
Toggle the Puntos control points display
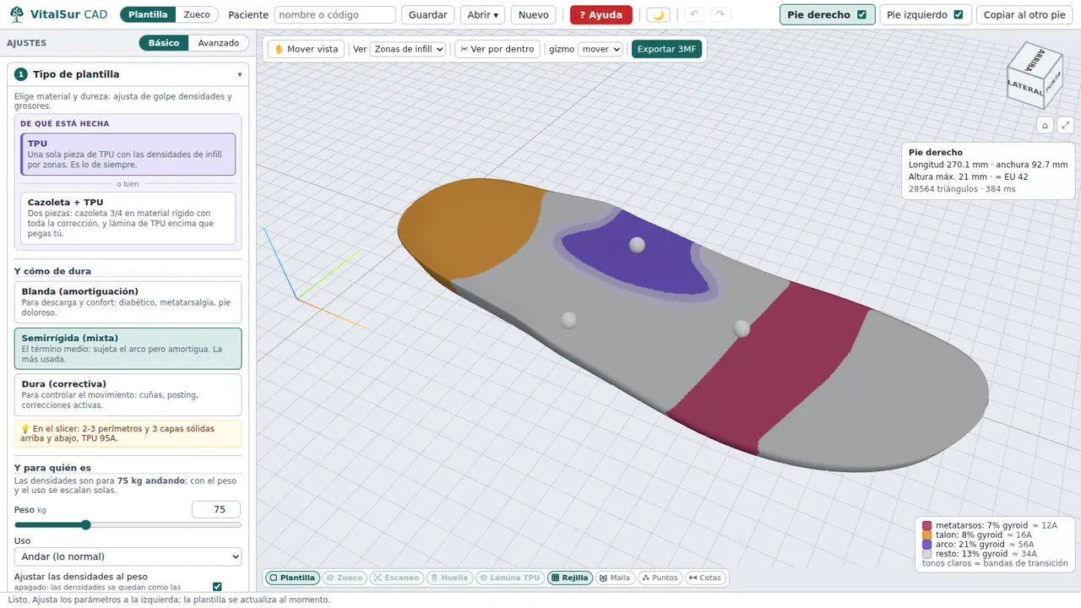(660, 578)
